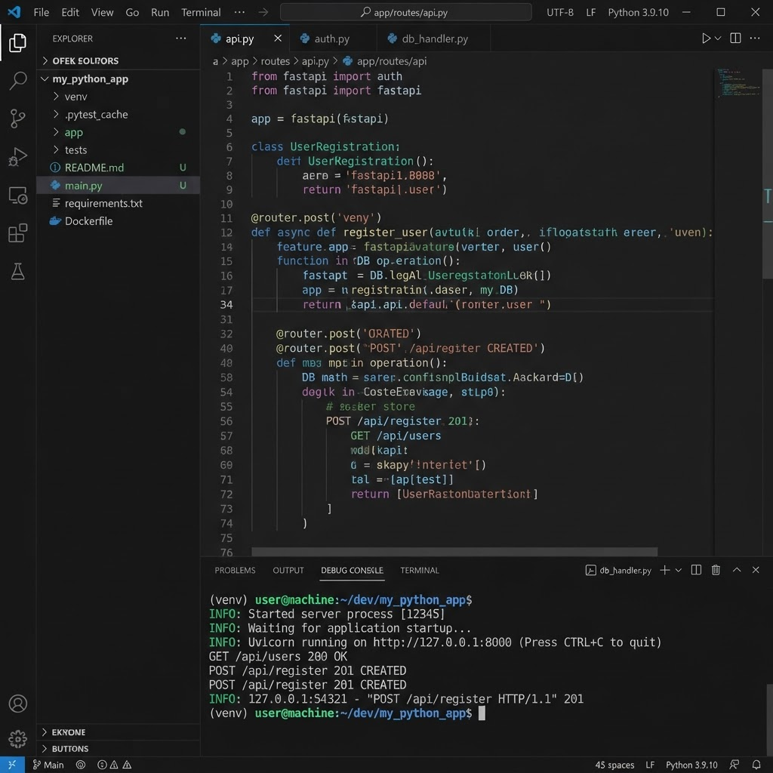Open the Remote Explorer view
773x773 pixels.
(18, 196)
